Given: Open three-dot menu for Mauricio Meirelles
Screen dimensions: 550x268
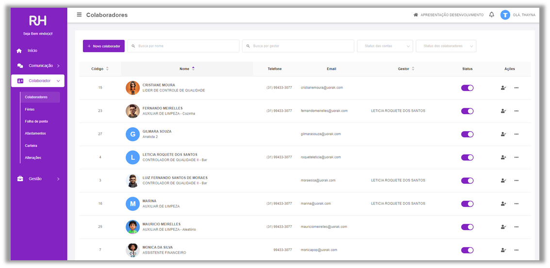Looking at the screenshot, I should click(517, 227).
